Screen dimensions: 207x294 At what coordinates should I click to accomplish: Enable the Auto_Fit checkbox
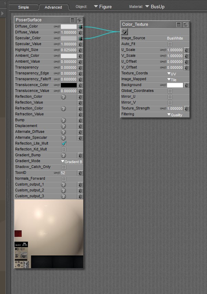pos(170,44)
